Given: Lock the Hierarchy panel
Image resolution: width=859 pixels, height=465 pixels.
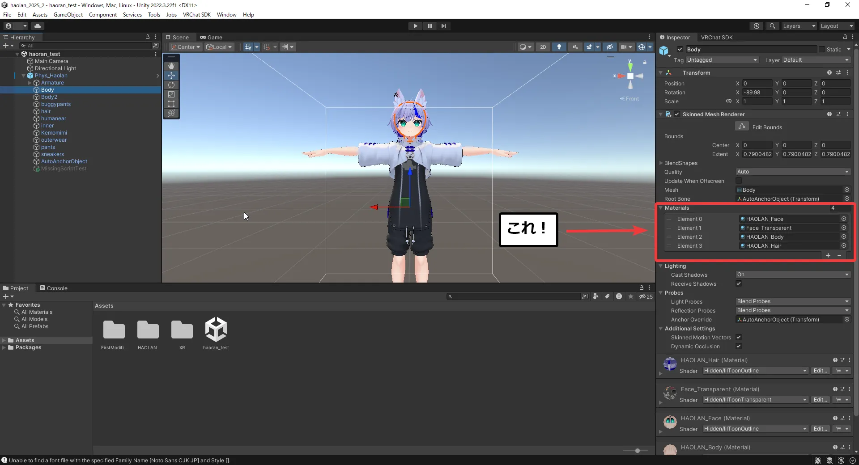Looking at the screenshot, I should coord(148,37).
